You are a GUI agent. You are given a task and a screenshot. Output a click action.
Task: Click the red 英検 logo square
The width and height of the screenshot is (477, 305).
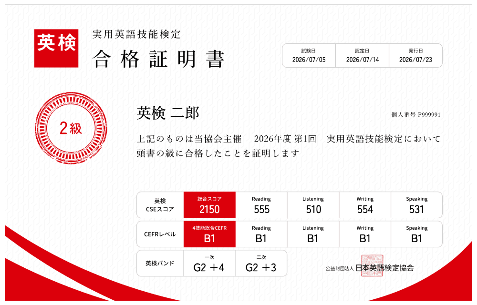tap(56, 48)
